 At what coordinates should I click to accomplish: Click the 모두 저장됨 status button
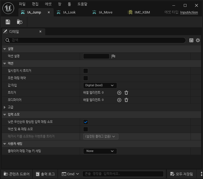(x=182, y=174)
